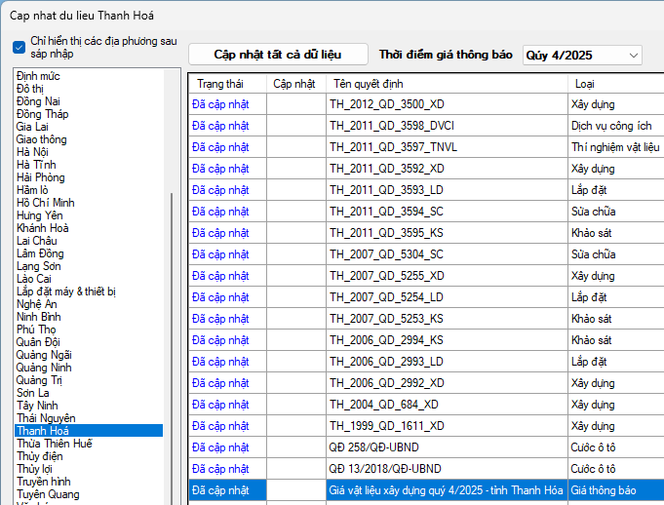The height and width of the screenshot is (505, 664).
Task: Click 'Đã cập nhật' link for TH_2012_QD_3500_XD
Action: tap(220, 103)
